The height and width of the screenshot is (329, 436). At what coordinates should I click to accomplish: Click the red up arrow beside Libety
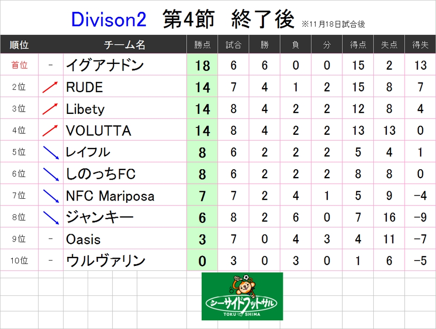(x=50, y=108)
